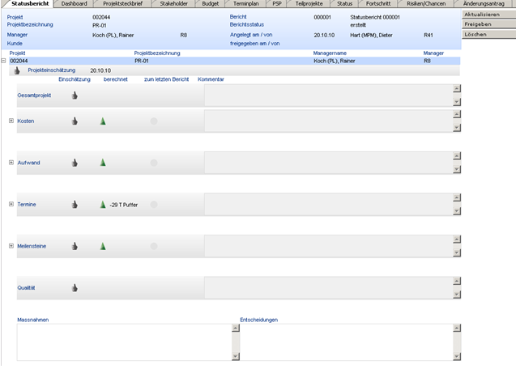
Task: Click the thumbs-up icon beside Projekteinschätzung
Action: pyautogui.click(x=17, y=70)
